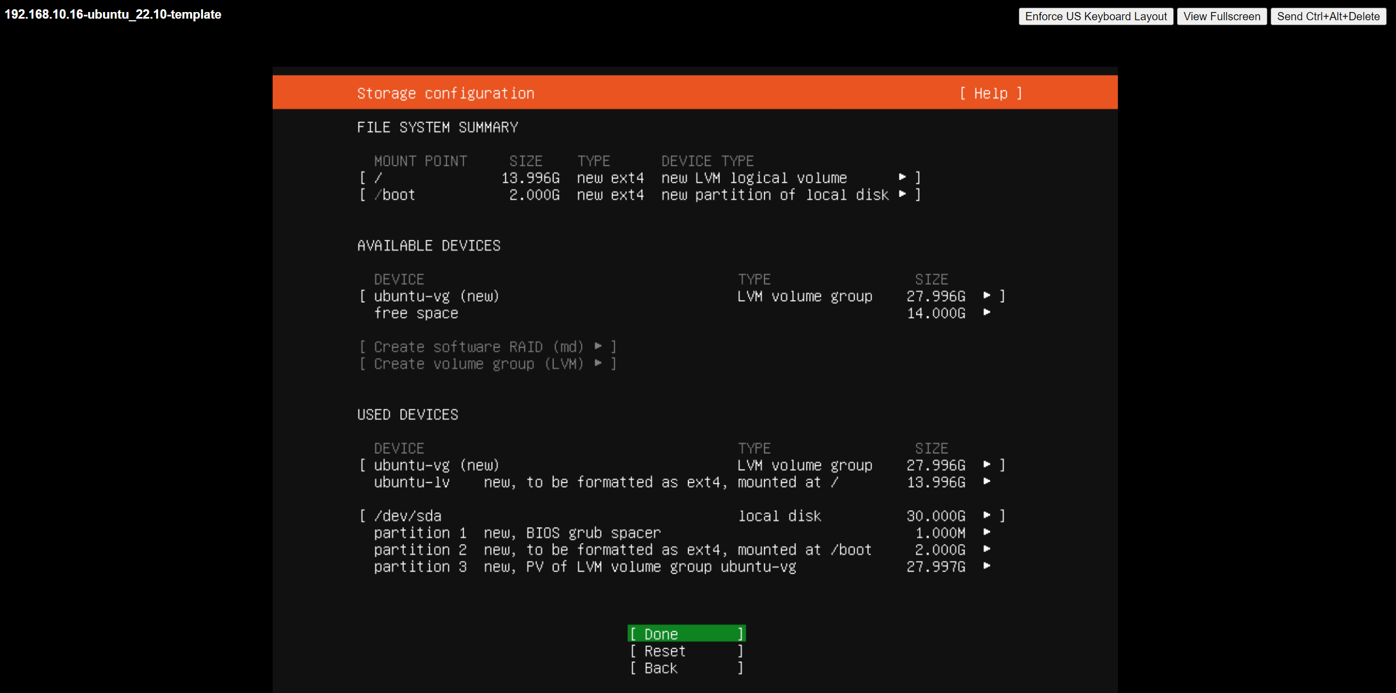The width and height of the screenshot is (1396, 693).
Task: Select partition 2 mounted at /boot row
Action: click(x=682, y=550)
